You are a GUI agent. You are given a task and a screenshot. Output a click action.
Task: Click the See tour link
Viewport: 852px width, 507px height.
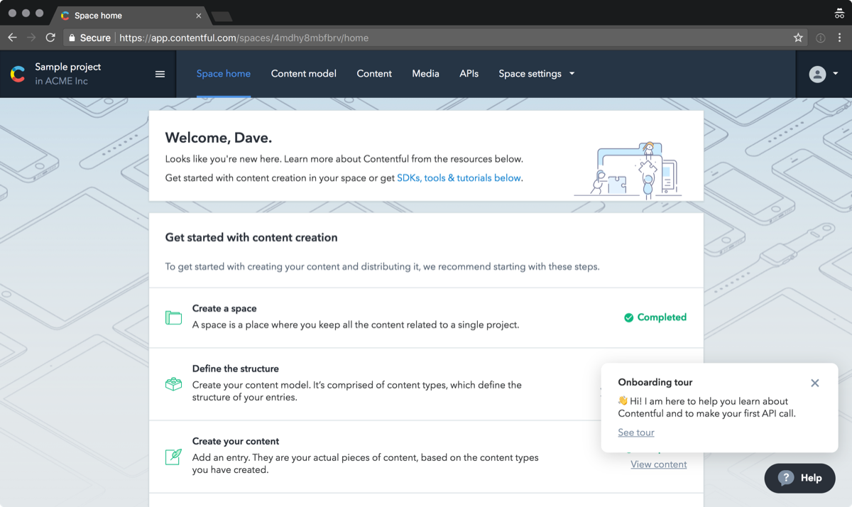pyautogui.click(x=636, y=432)
